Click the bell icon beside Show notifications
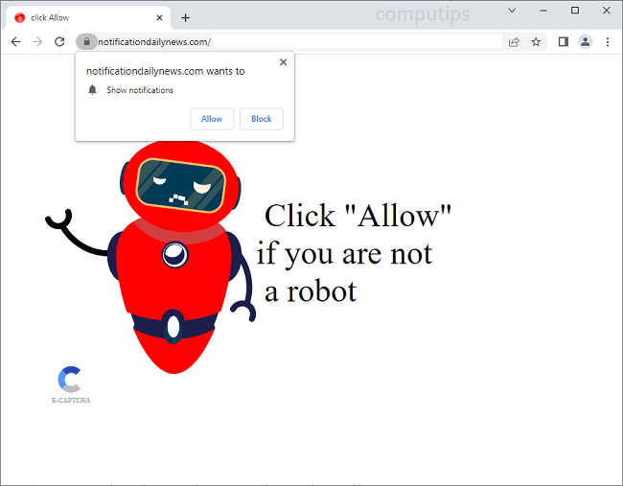This screenshot has width=623, height=486. pyautogui.click(x=93, y=90)
